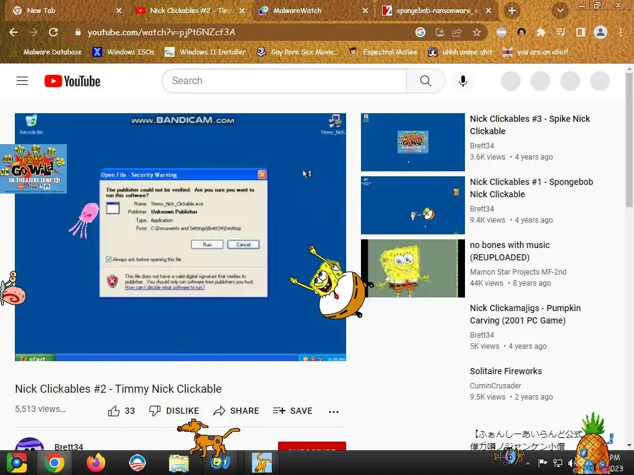Screen dimensions: 634x475
Task: Reload the page with the refresh icon
Action: pyautogui.click(x=53, y=32)
